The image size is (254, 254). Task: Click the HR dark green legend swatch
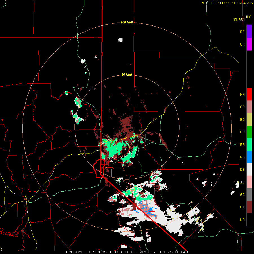click(x=249, y=132)
